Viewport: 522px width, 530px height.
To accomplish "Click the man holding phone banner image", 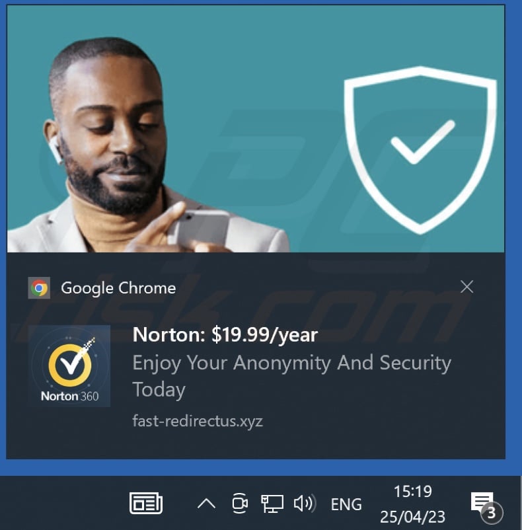I will pyautogui.click(x=149, y=145).
